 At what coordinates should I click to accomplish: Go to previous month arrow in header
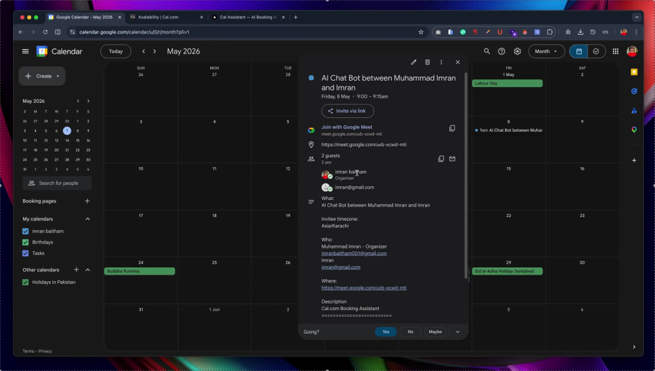click(143, 51)
